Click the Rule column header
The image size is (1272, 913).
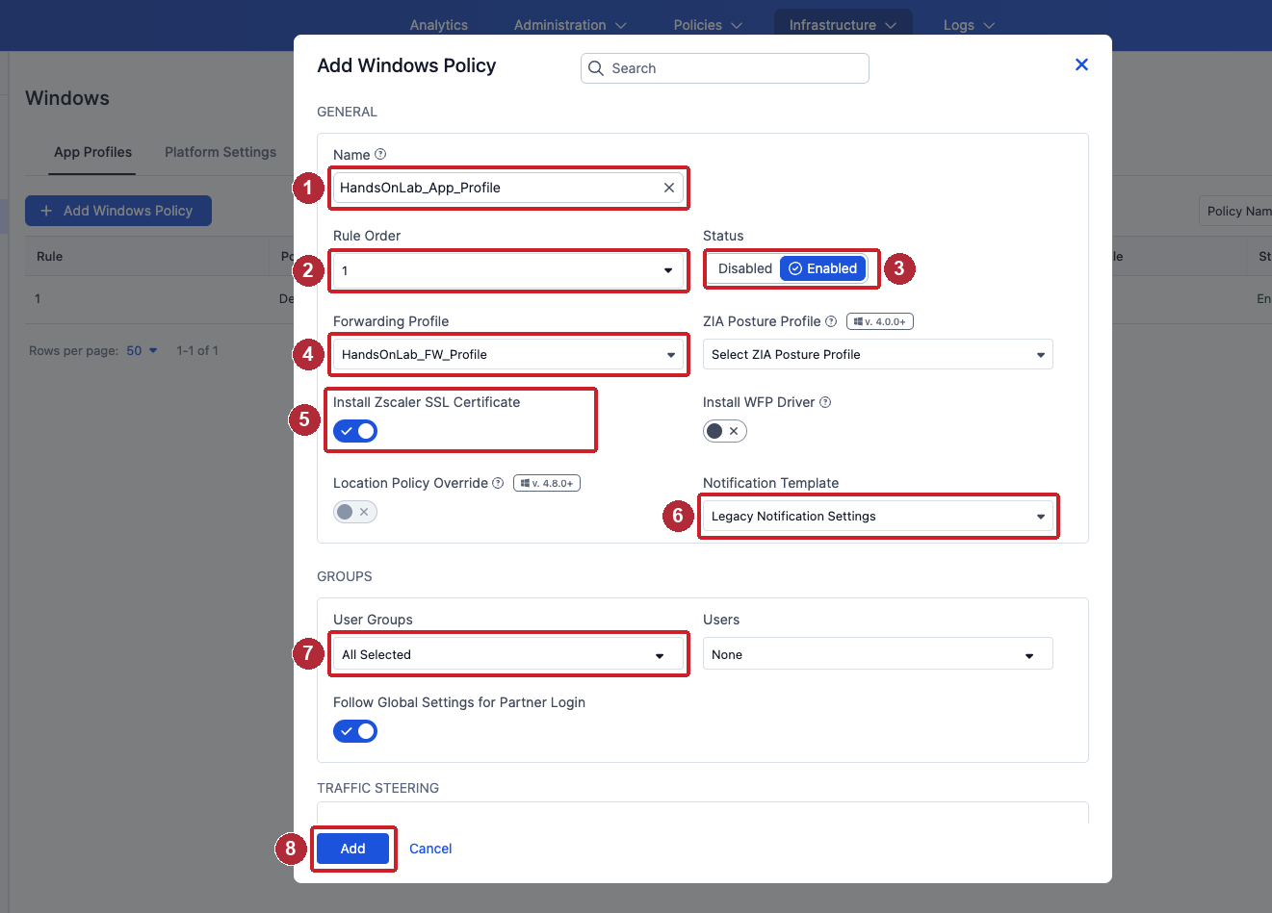click(50, 256)
